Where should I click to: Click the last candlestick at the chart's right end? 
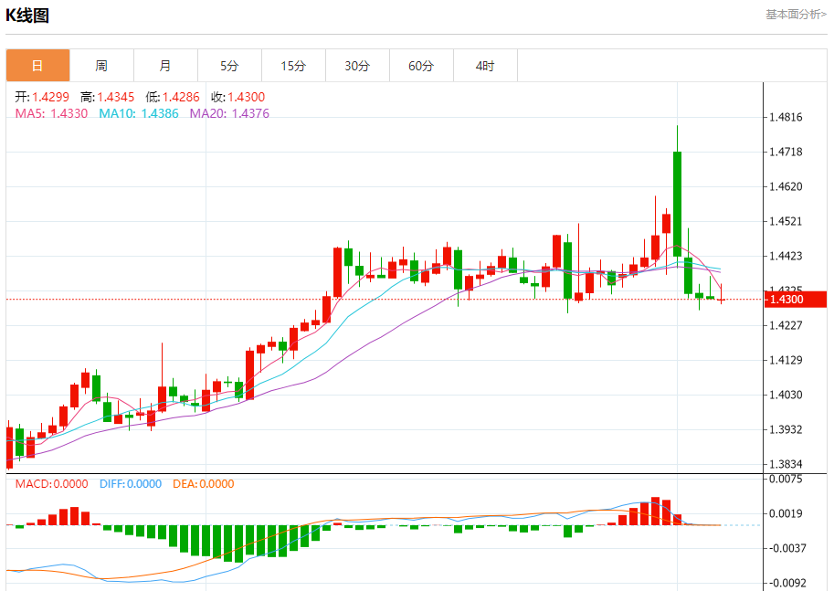point(722,294)
